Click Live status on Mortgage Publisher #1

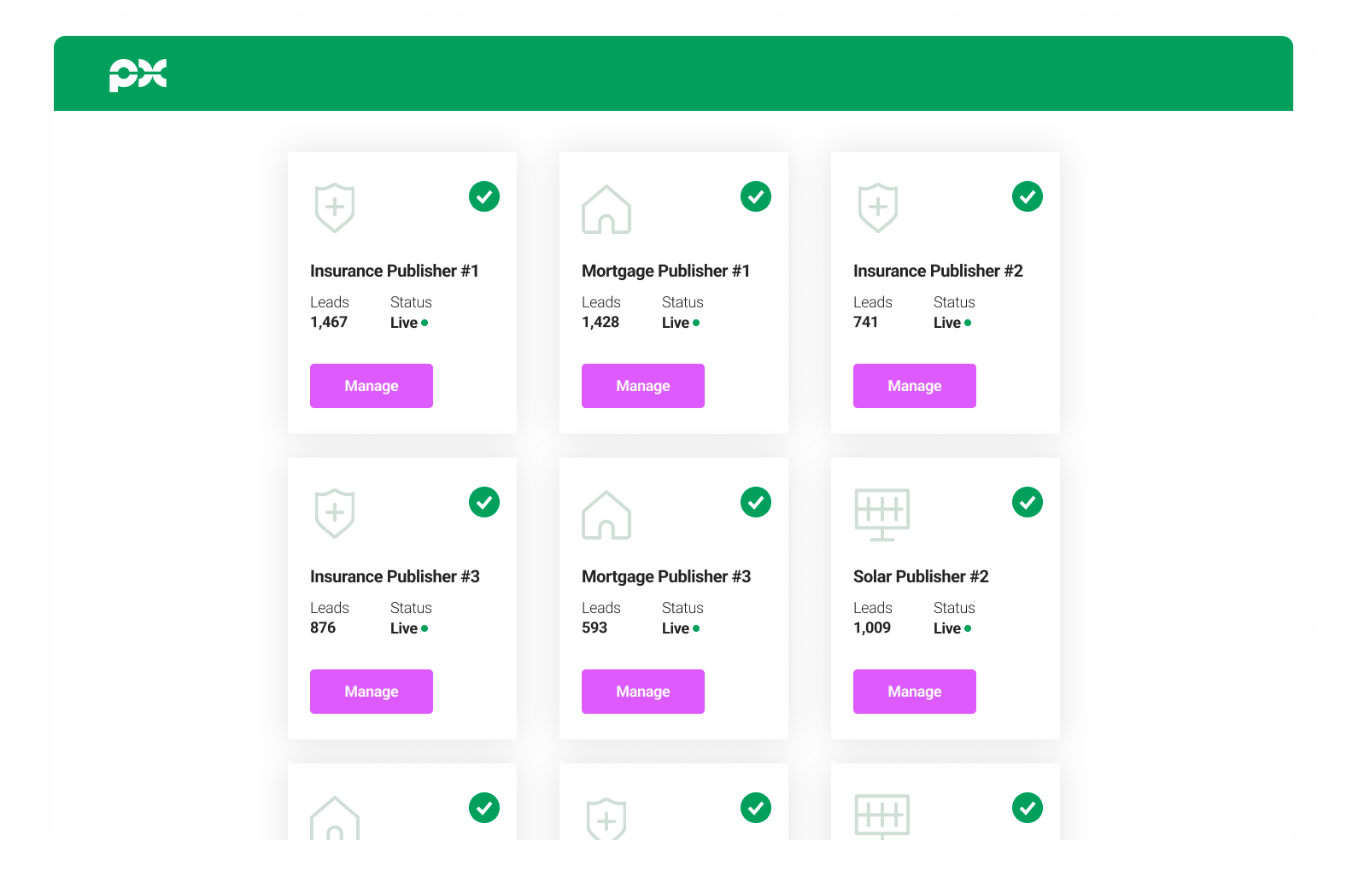(x=681, y=323)
